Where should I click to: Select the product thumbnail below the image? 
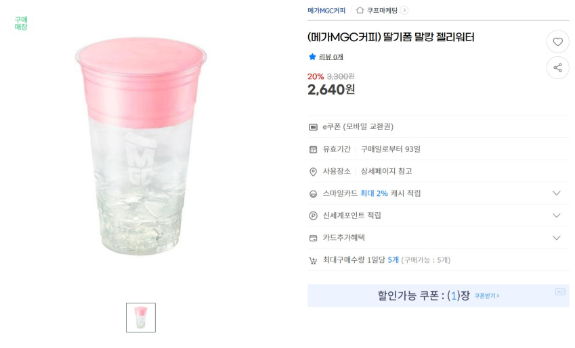click(141, 318)
